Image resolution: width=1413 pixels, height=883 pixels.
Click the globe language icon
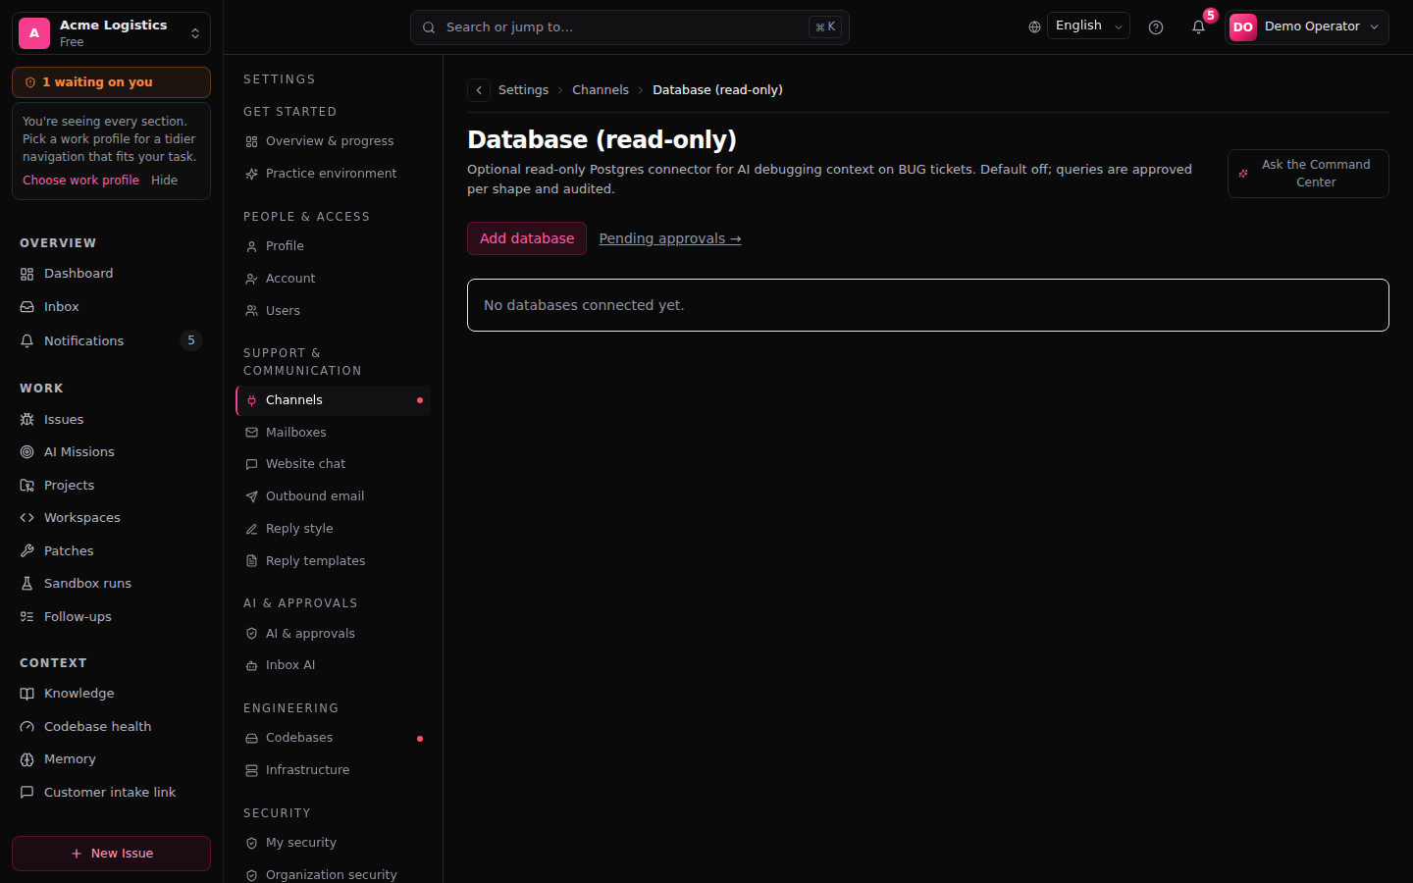[x=1034, y=27]
